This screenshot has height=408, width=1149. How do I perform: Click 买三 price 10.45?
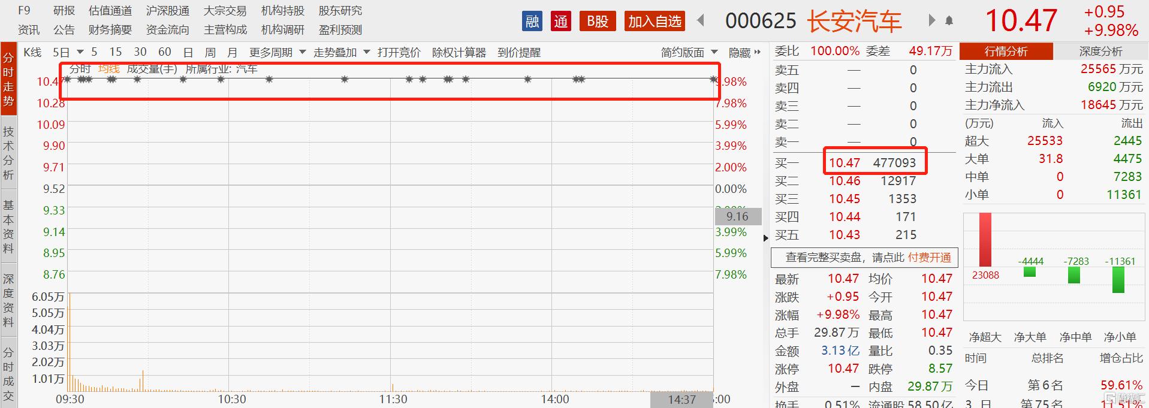pos(844,199)
